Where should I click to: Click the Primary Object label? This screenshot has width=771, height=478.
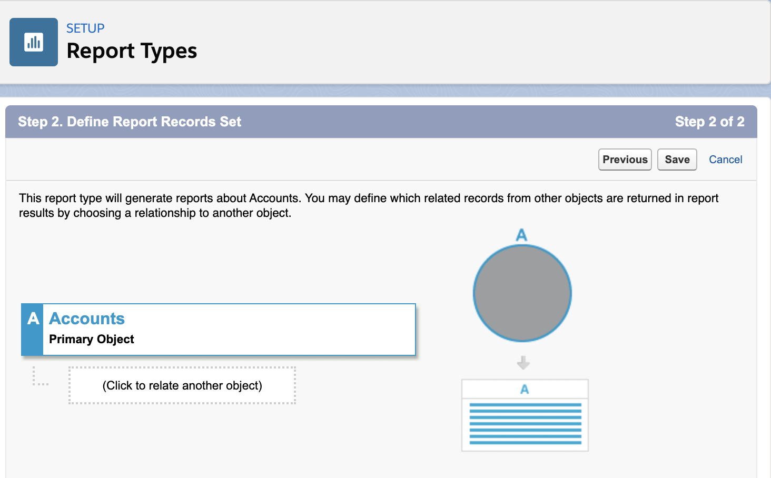click(x=92, y=339)
